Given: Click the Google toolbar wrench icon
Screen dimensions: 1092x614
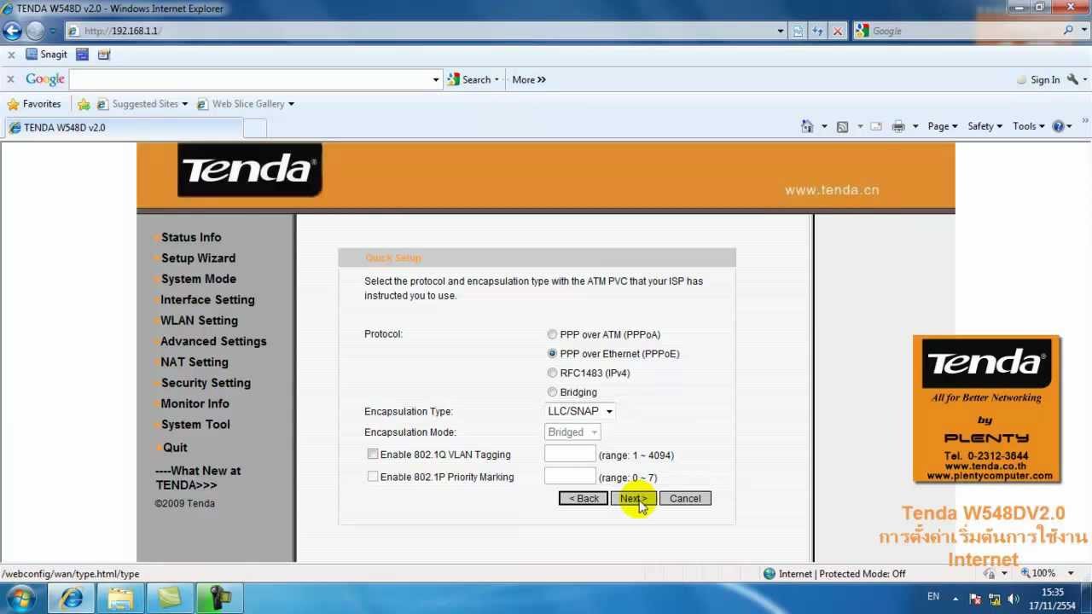Looking at the screenshot, I should (1072, 79).
